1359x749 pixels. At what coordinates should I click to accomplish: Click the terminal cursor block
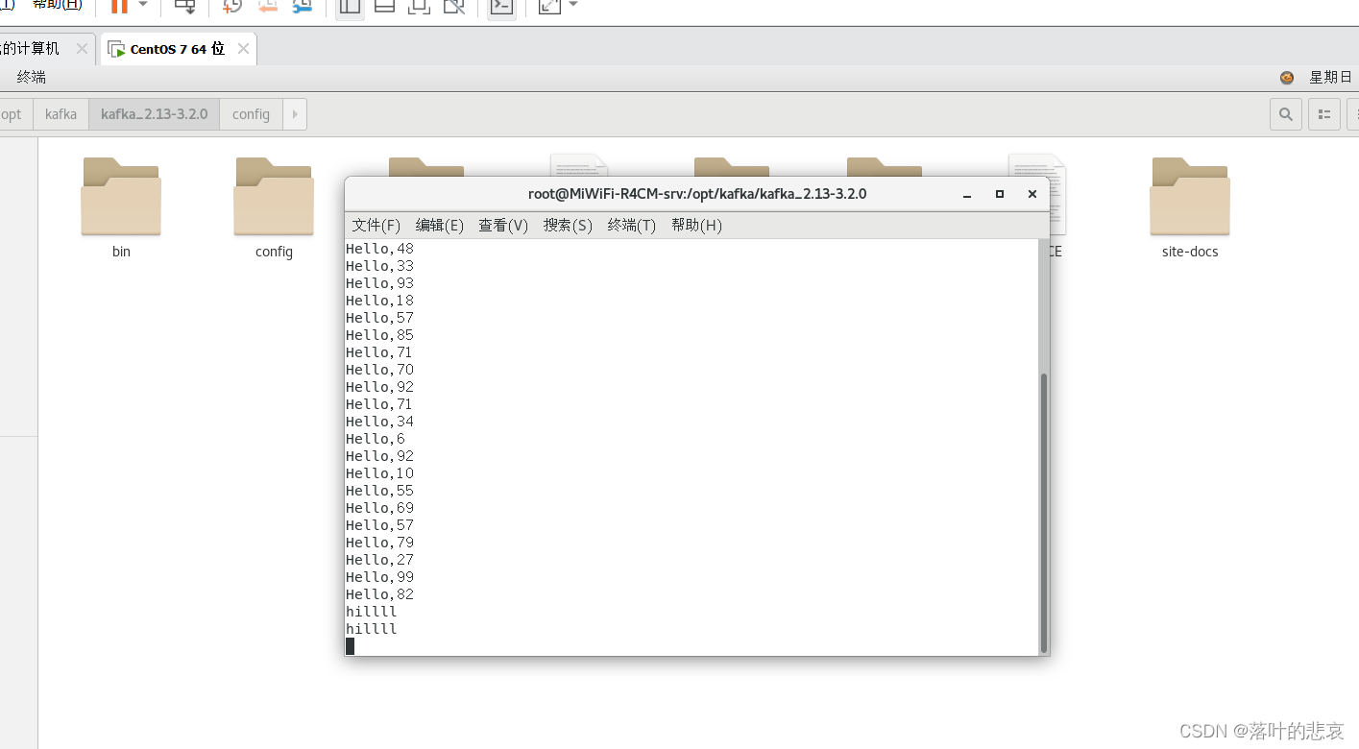(x=351, y=646)
